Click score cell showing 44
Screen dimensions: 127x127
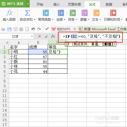(x=38, y=71)
